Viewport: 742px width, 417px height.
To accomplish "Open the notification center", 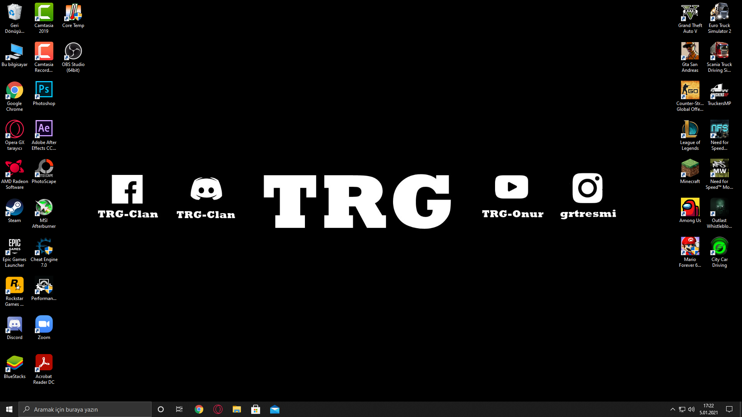I will click(x=729, y=409).
